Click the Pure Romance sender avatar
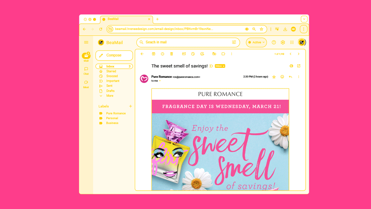The image size is (371, 209). pyautogui.click(x=144, y=79)
